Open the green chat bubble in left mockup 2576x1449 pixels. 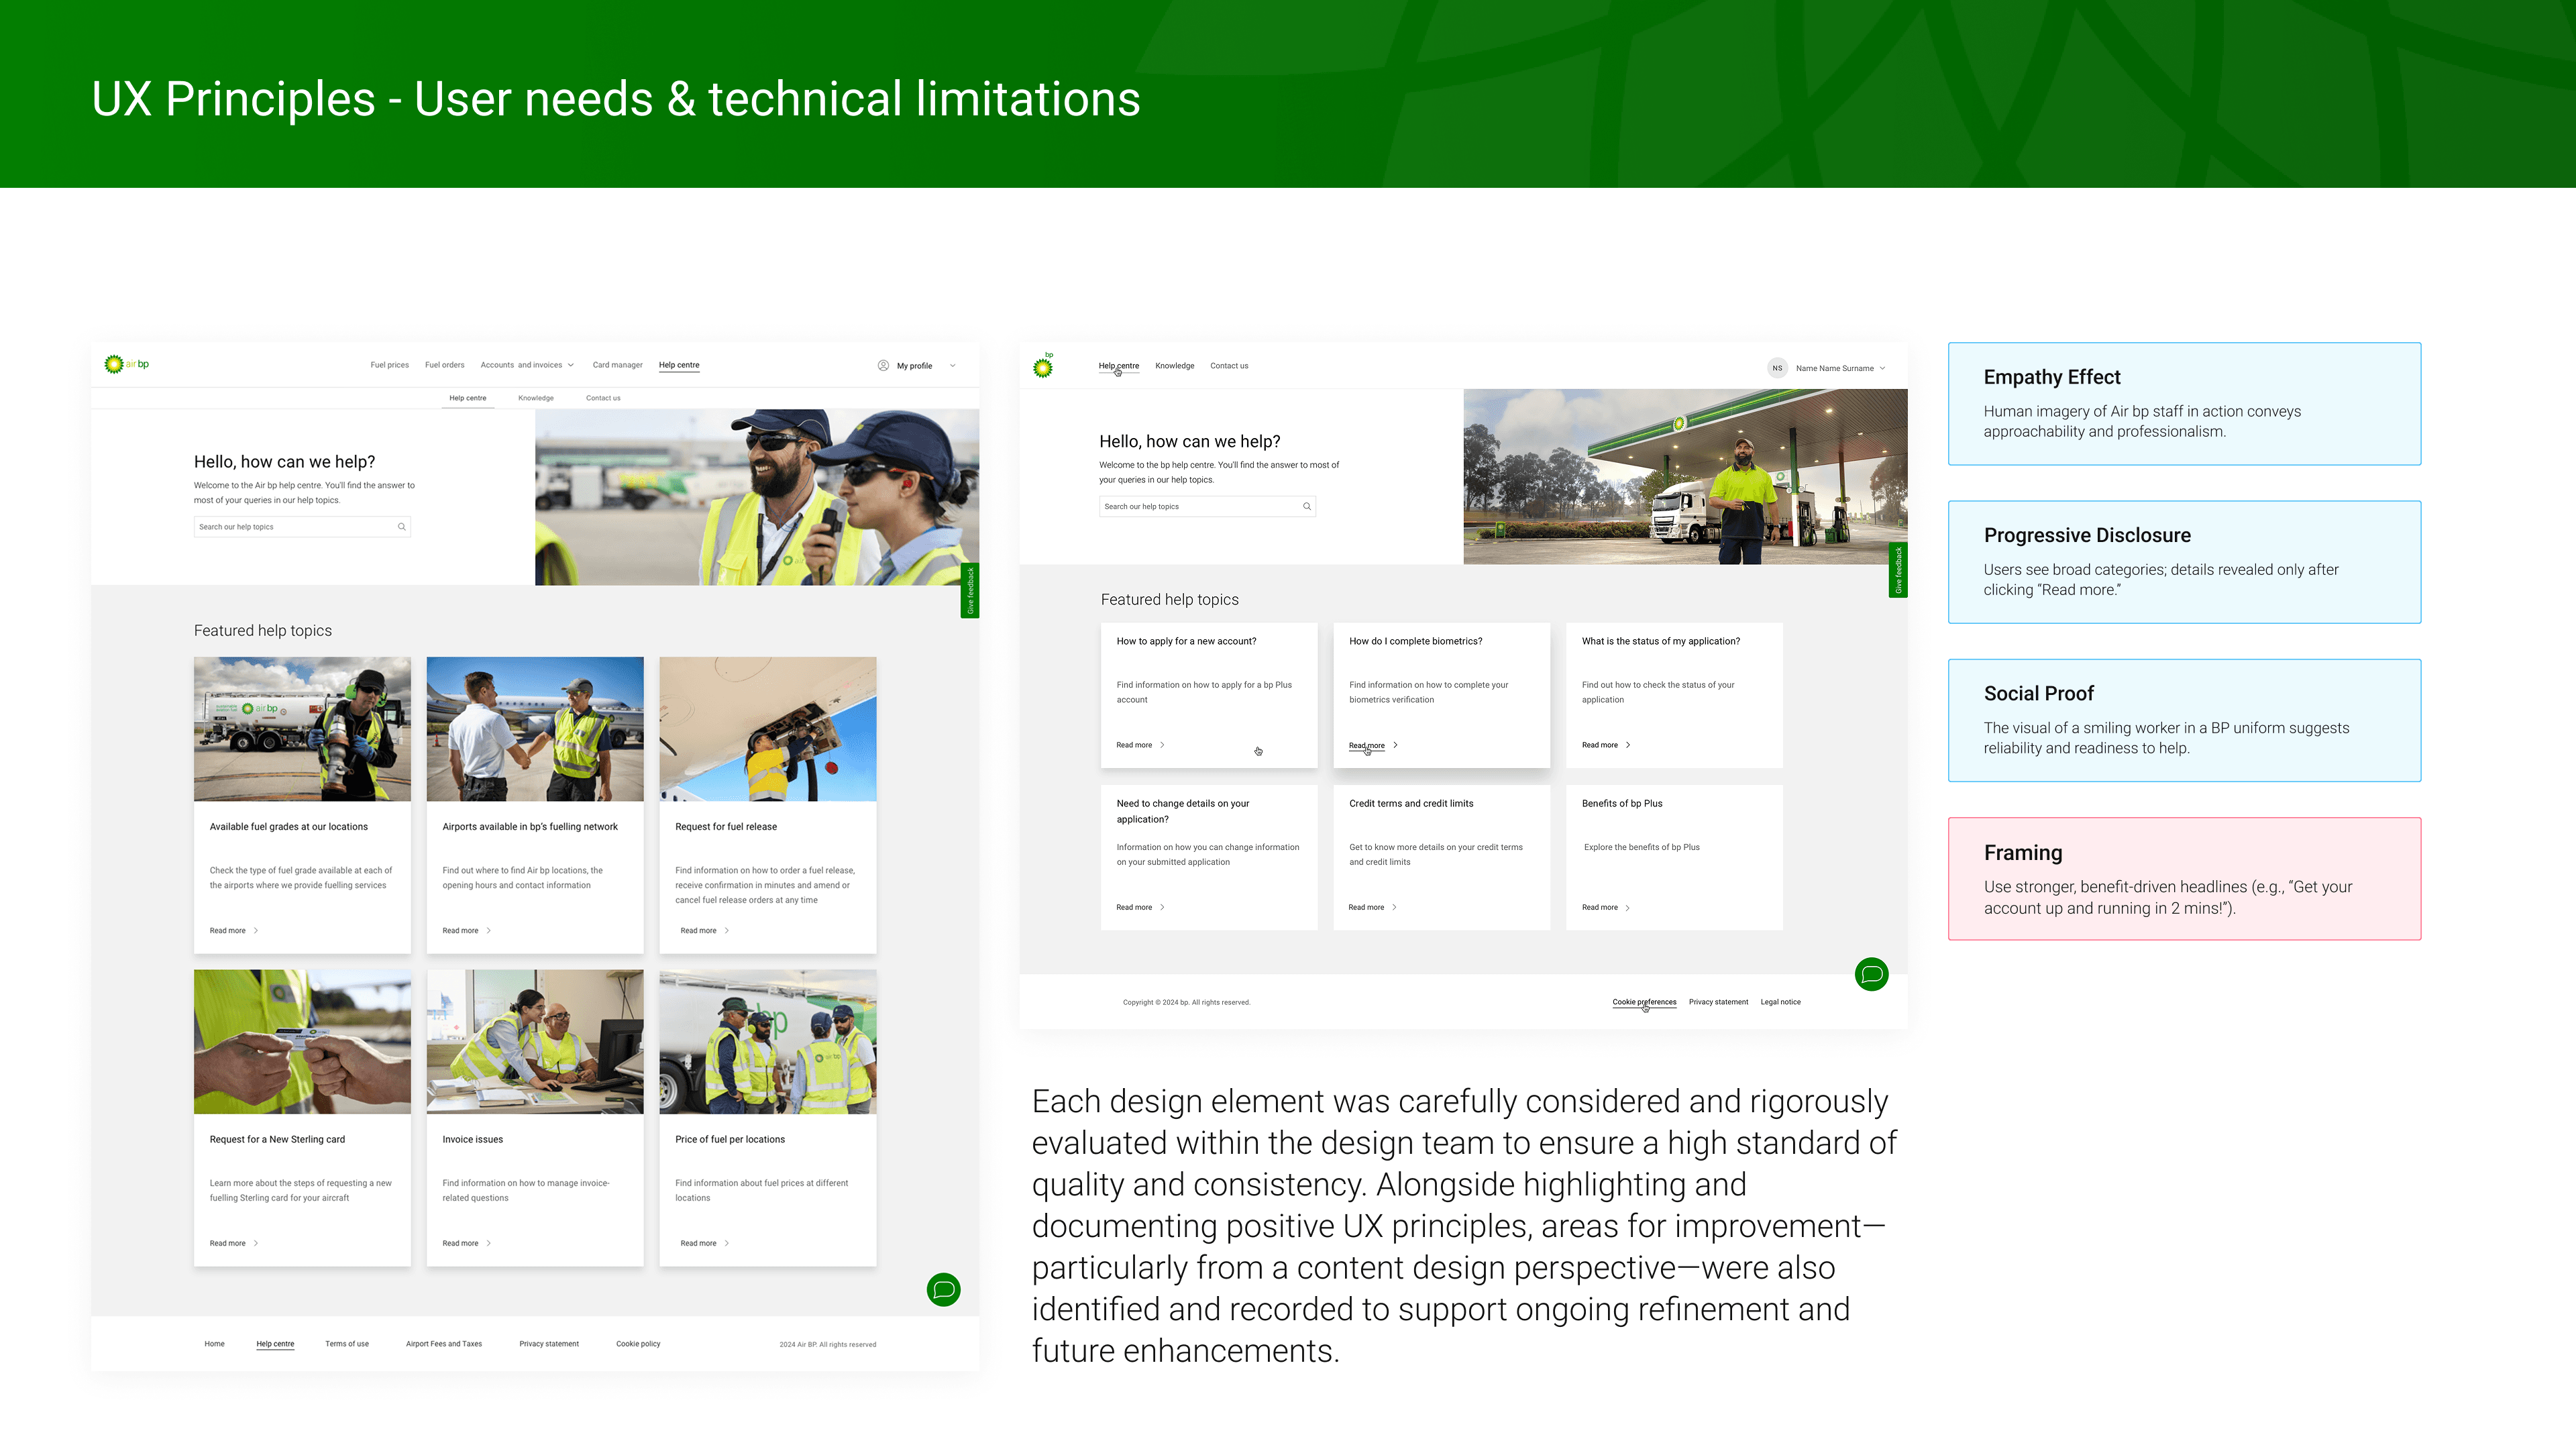pyautogui.click(x=943, y=1289)
